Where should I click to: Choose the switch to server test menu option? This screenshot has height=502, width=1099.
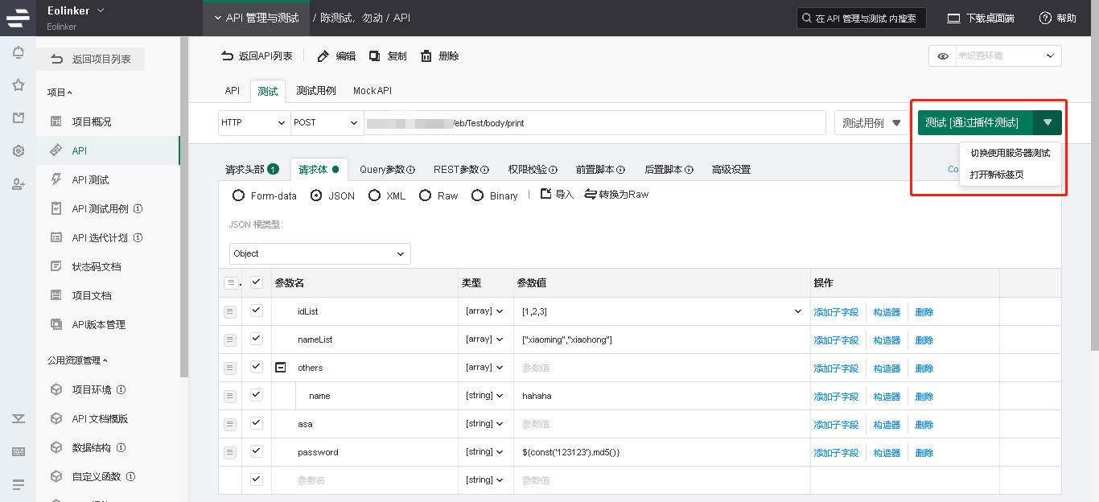click(x=1010, y=153)
